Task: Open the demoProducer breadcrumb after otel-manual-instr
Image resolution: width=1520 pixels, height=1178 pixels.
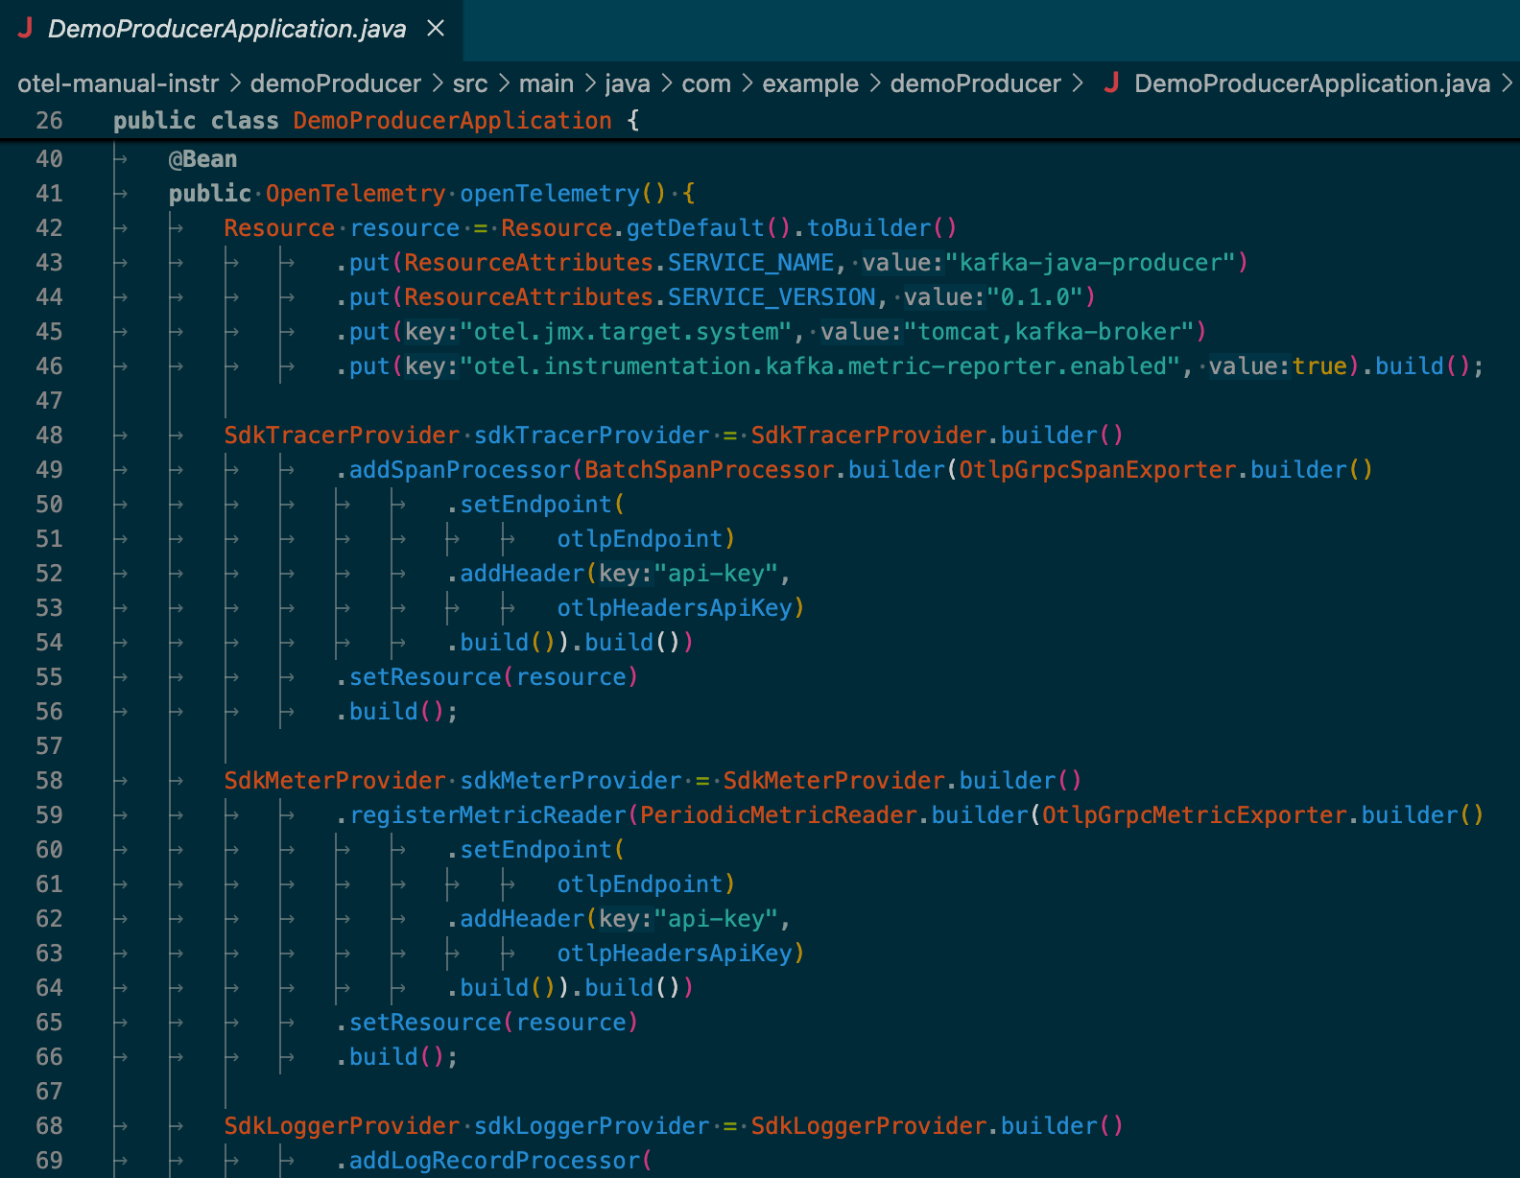Action: (336, 83)
